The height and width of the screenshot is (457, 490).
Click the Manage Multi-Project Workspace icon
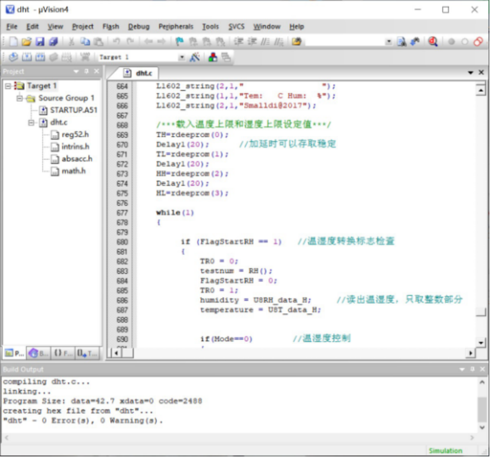226,57
